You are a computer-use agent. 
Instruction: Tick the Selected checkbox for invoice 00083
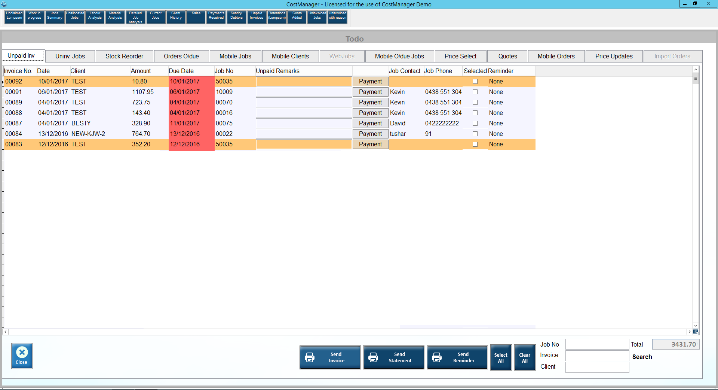(x=475, y=144)
